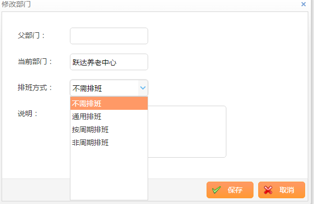This screenshot has height=204, width=314.
Task: Click the 父部门 field label
Action: pos(31,35)
